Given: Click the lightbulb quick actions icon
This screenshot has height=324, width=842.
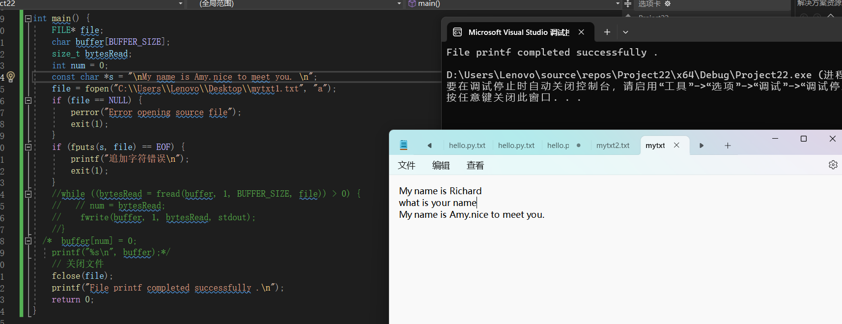Looking at the screenshot, I should 11,77.
